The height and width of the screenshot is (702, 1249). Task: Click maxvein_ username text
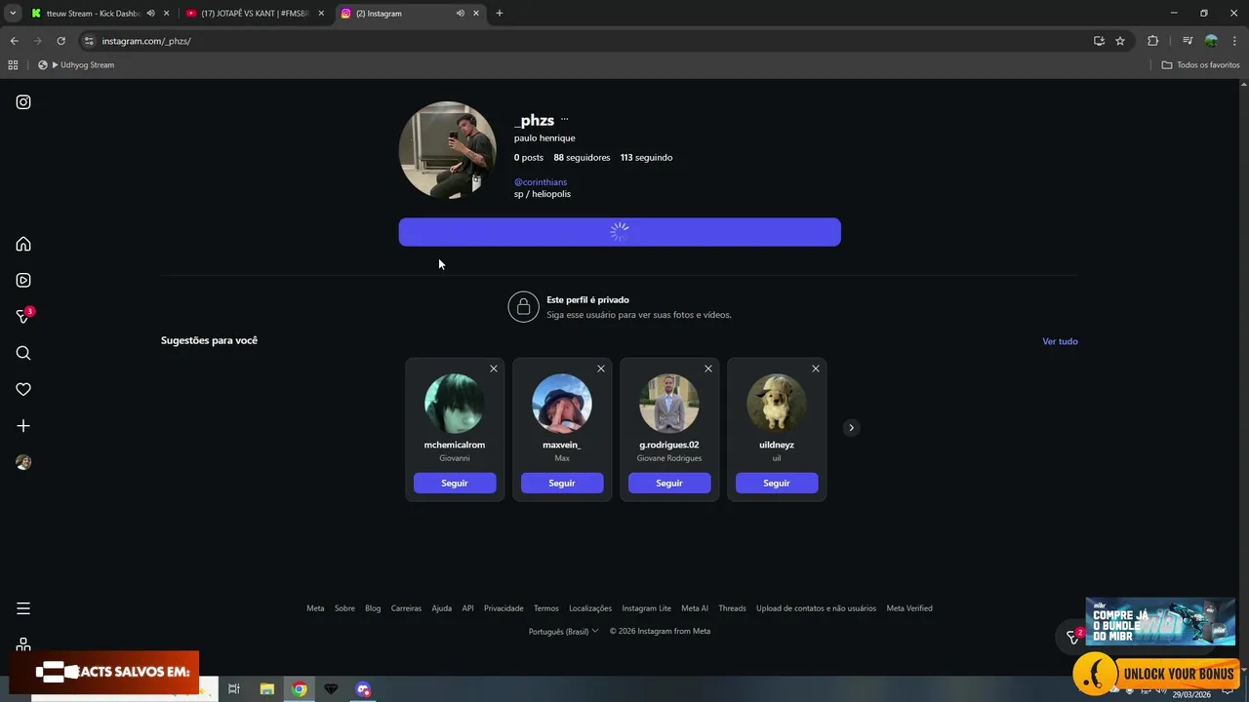pyautogui.click(x=562, y=445)
